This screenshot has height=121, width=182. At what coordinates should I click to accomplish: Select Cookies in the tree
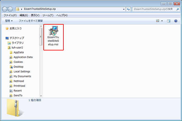pos(18,62)
